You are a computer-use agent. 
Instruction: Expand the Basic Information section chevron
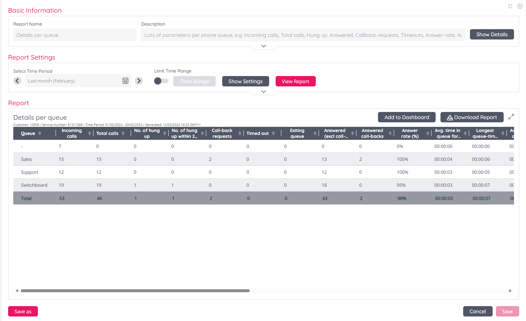264,46
